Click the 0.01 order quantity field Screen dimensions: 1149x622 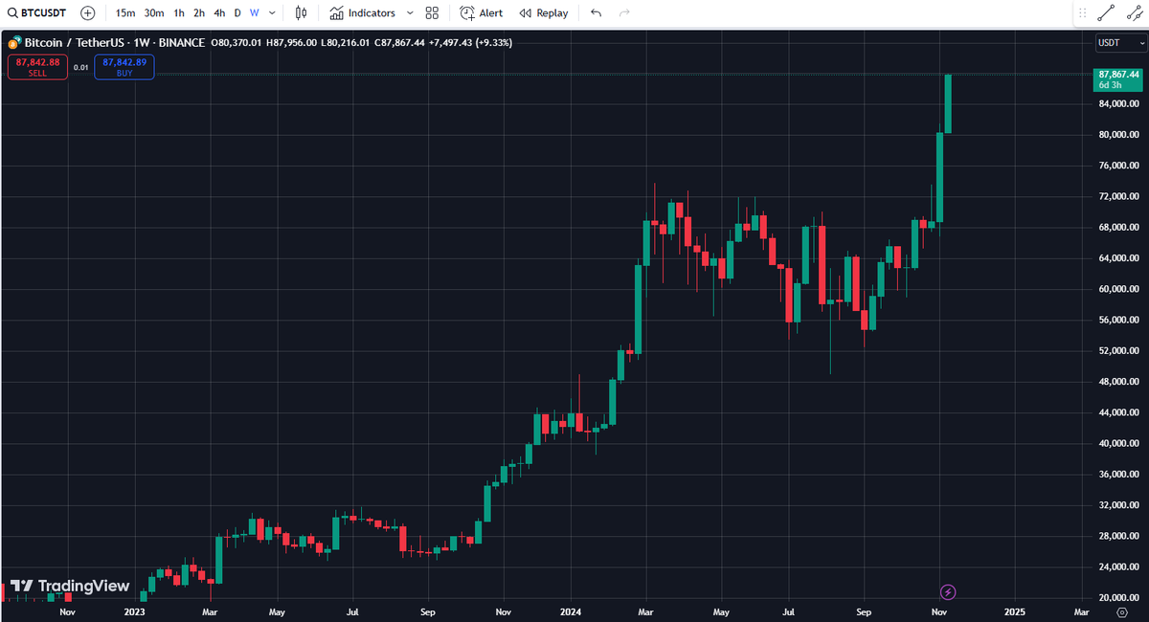point(80,67)
